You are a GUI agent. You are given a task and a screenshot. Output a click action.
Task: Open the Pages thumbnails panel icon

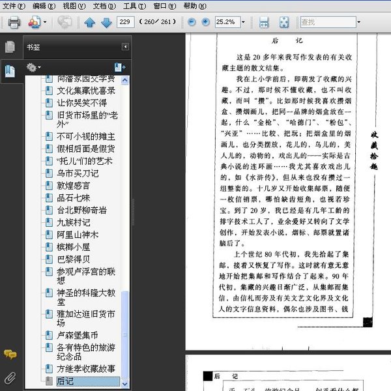[x=10, y=47]
